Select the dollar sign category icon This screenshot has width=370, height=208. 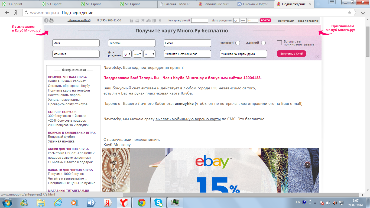(x=160, y=21)
